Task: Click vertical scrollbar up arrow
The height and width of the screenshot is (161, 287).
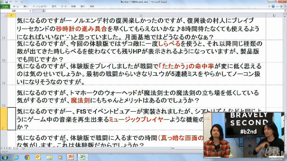Action: click(285, 16)
